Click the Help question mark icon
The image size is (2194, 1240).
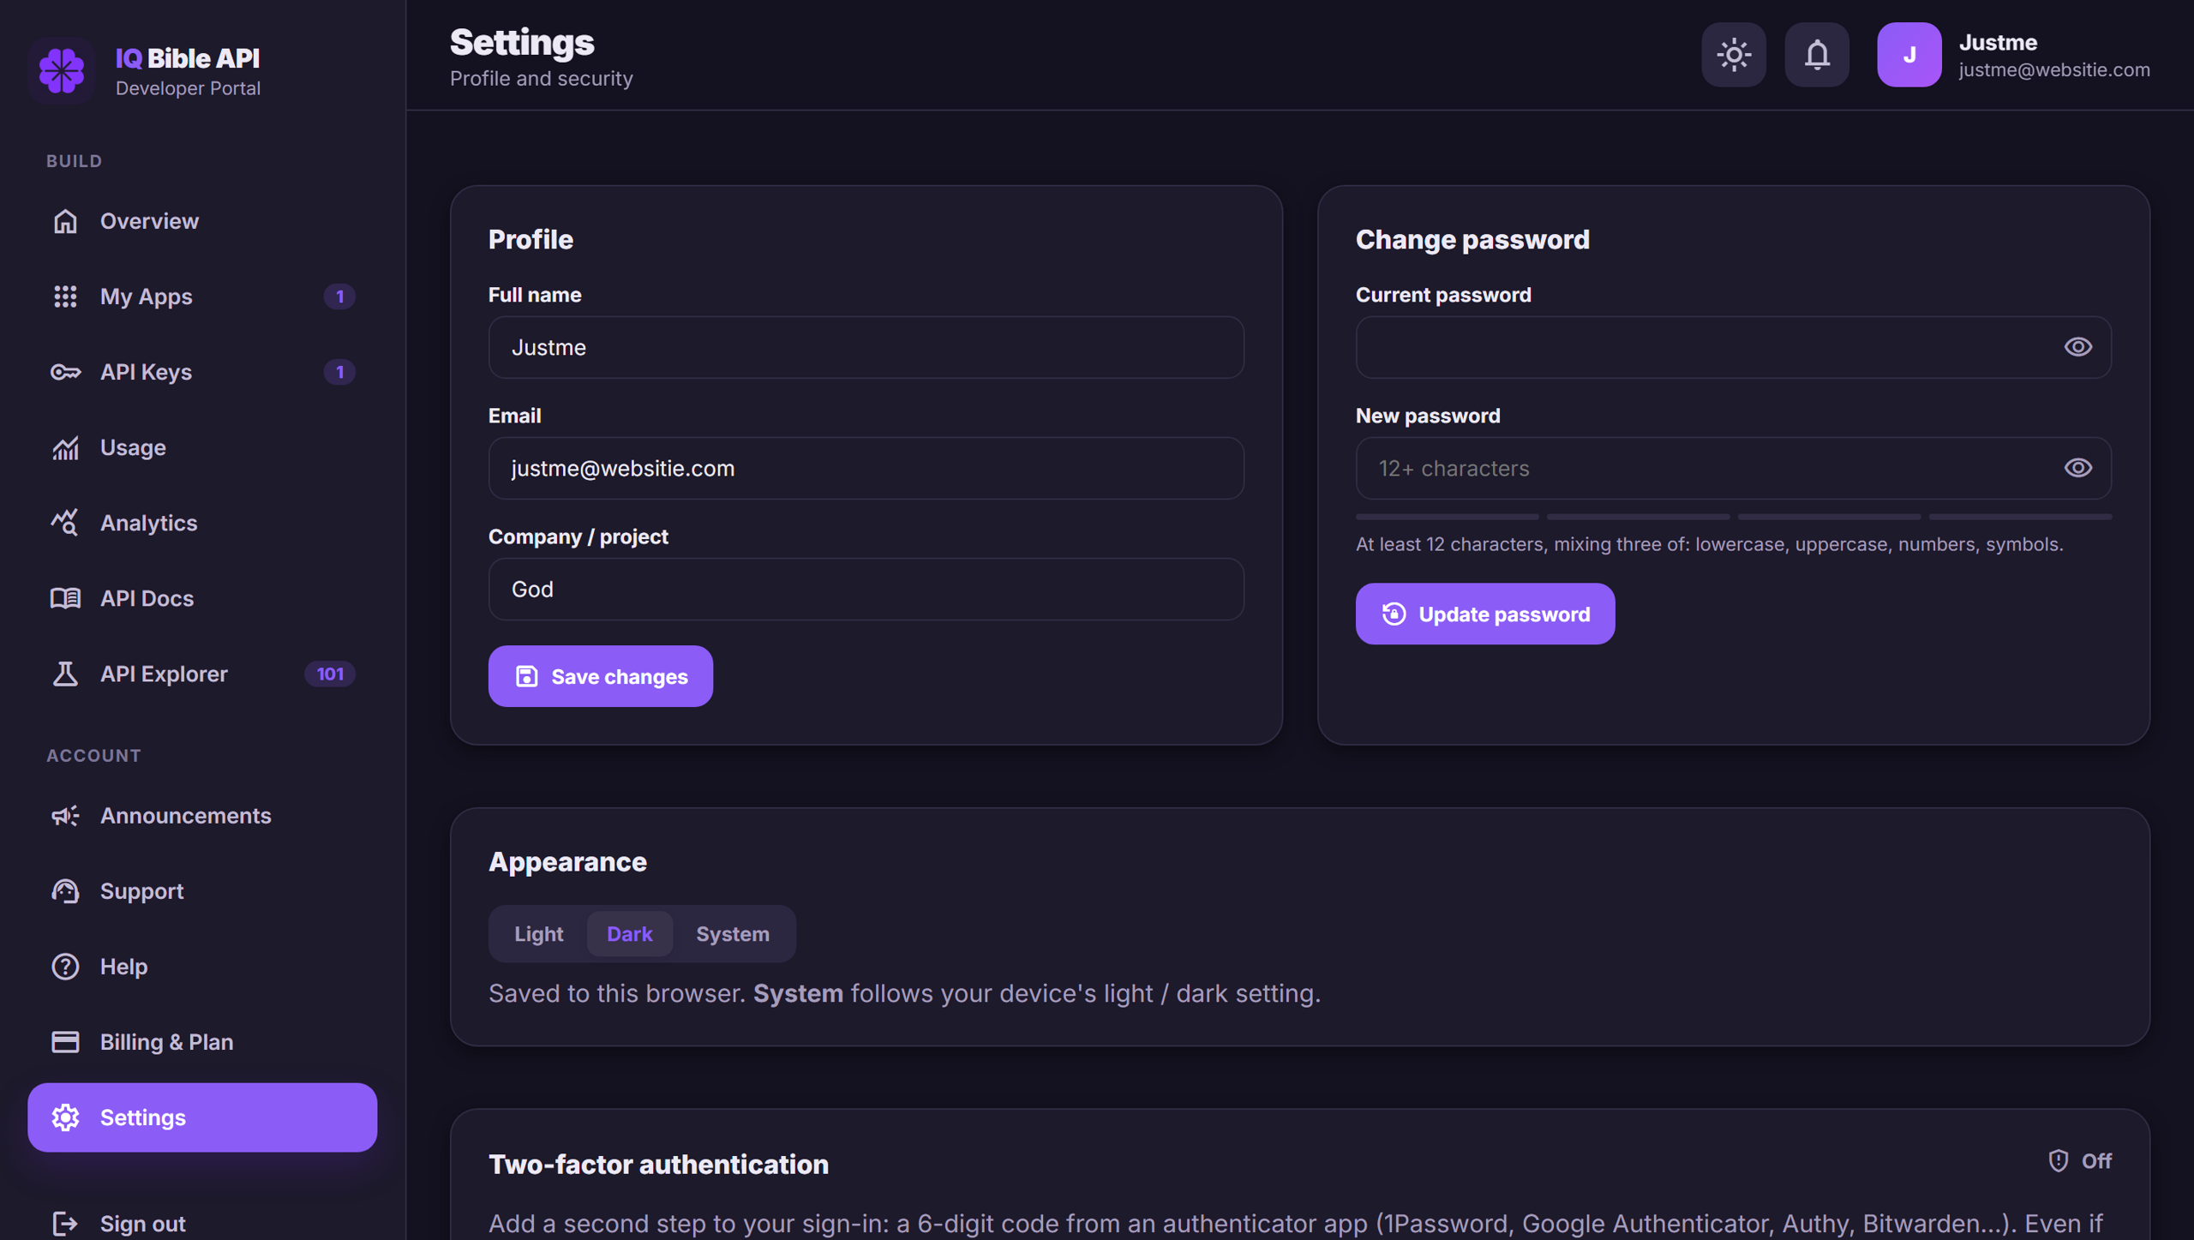[x=65, y=967]
